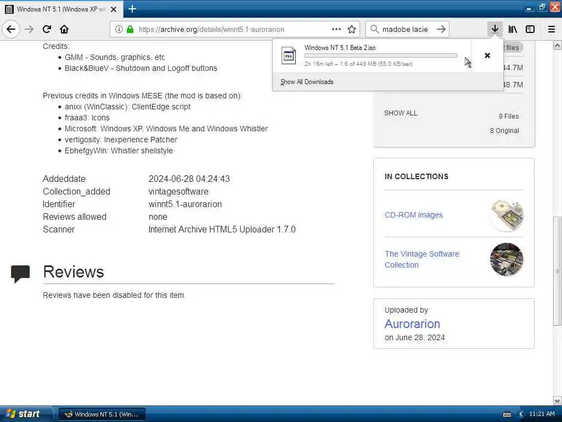Open the Windows start menu
Screen dimensions: 562x422
(26, 414)
